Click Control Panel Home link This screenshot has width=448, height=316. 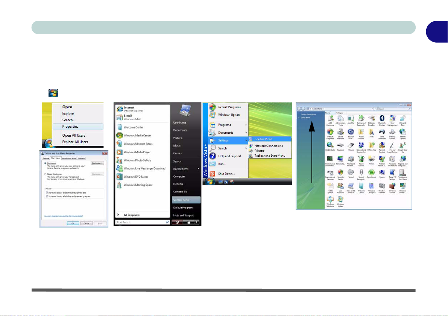[308, 114]
